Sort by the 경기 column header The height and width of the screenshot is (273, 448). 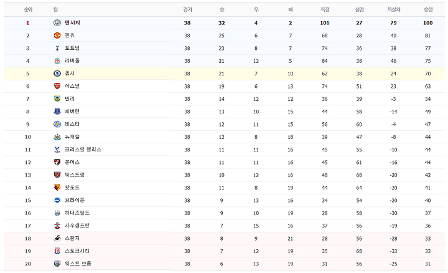(187, 10)
